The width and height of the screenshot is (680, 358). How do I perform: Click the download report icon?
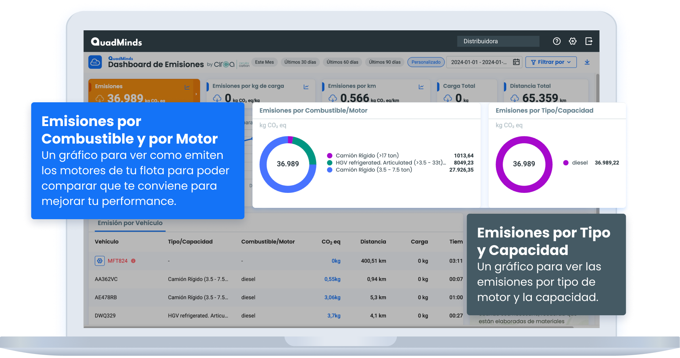[587, 62]
